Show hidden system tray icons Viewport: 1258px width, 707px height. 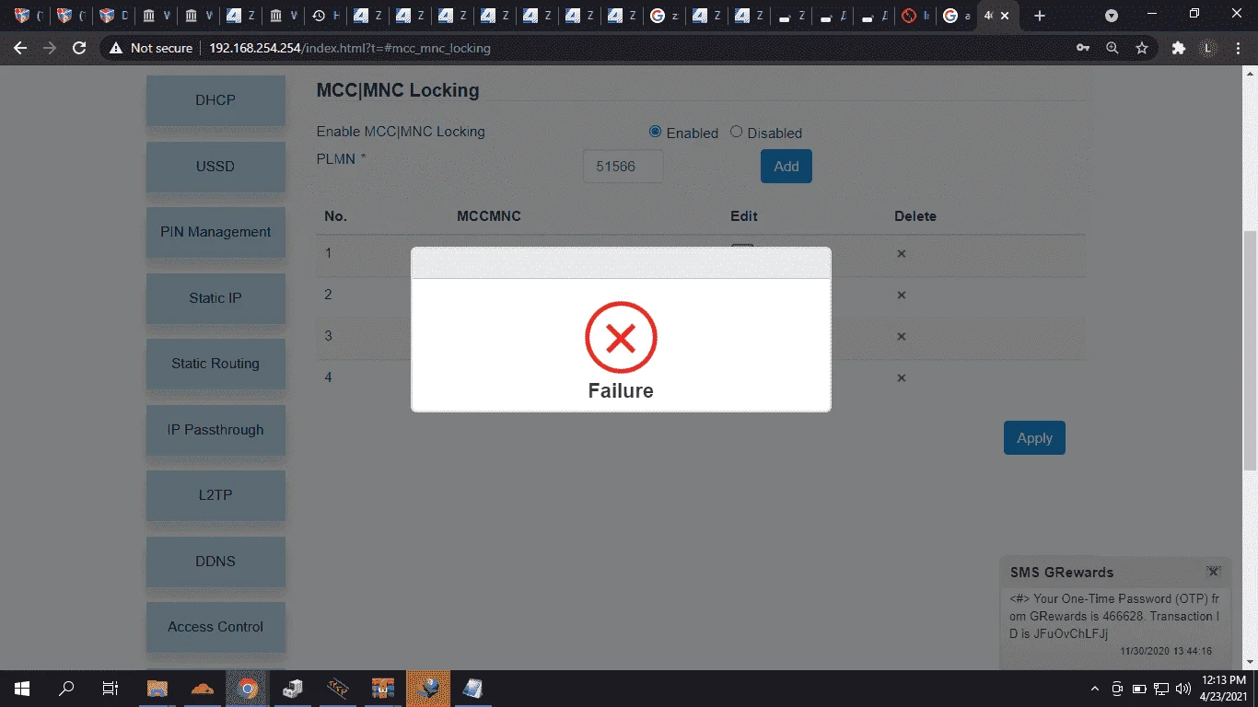[x=1095, y=689]
